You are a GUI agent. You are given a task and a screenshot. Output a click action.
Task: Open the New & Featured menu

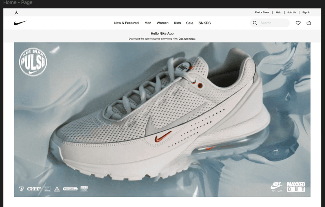click(x=126, y=23)
